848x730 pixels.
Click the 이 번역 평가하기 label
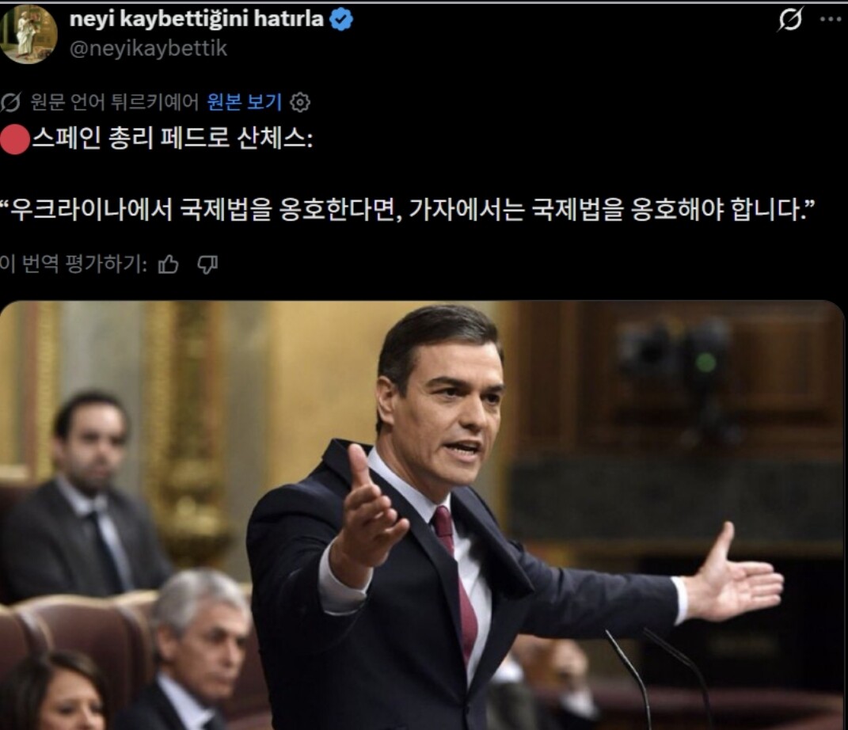pos(74,264)
